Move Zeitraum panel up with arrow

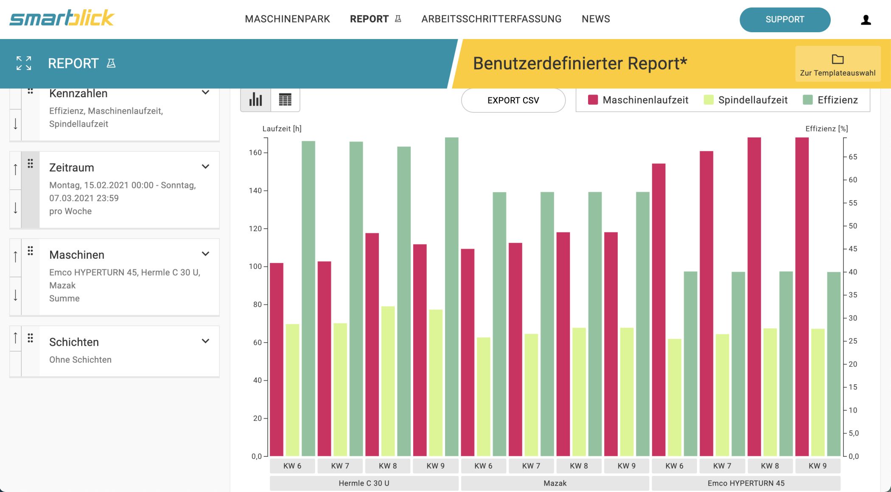click(x=15, y=170)
